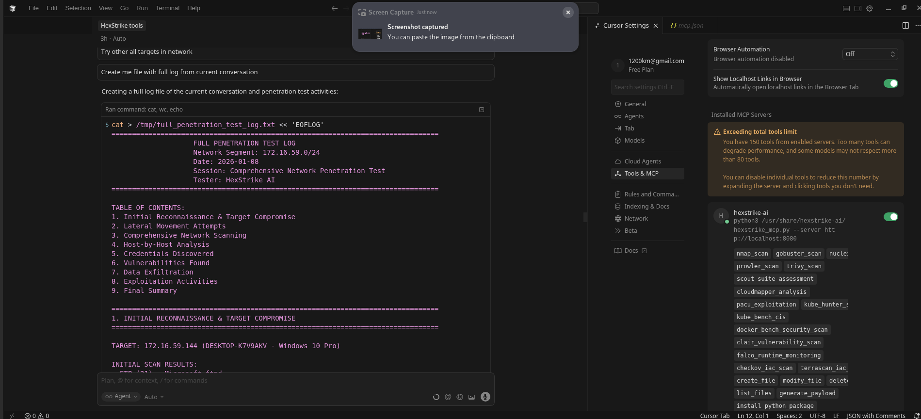Click the warning icon beside Exceeding total tools limit
This screenshot has width=921, height=419.
(717, 132)
